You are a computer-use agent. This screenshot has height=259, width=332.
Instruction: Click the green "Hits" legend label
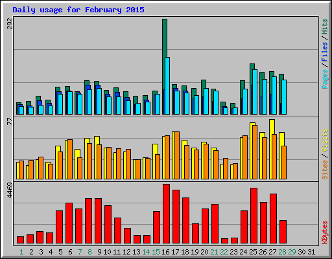[325, 27]
